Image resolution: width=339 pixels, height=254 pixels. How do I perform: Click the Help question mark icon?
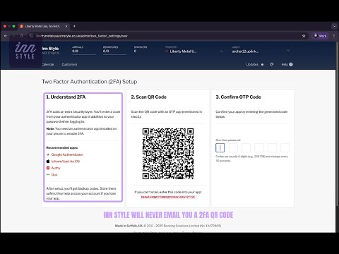[291, 64]
